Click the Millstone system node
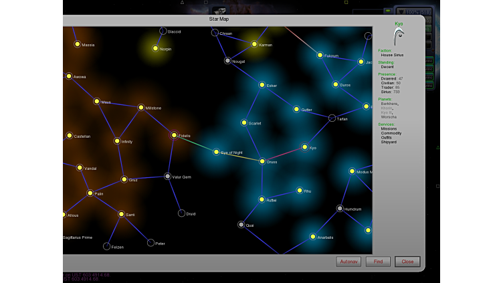Viewport: 503px width, 283px height. pos(140,107)
